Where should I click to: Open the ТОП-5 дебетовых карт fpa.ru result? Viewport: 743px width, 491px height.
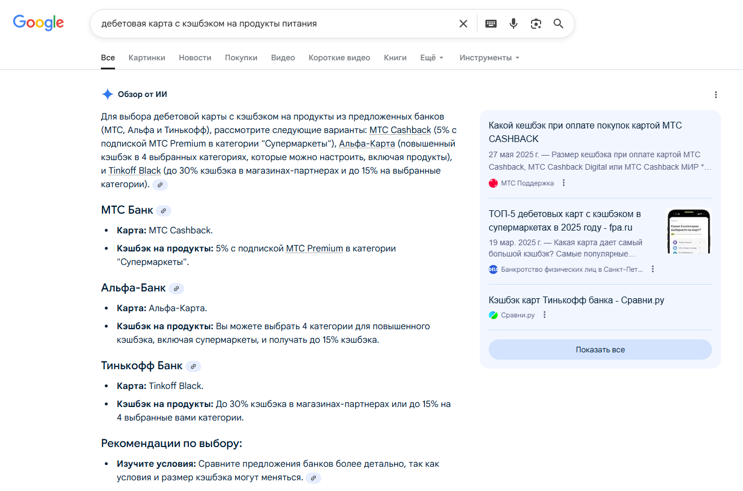pyautogui.click(x=565, y=220)
